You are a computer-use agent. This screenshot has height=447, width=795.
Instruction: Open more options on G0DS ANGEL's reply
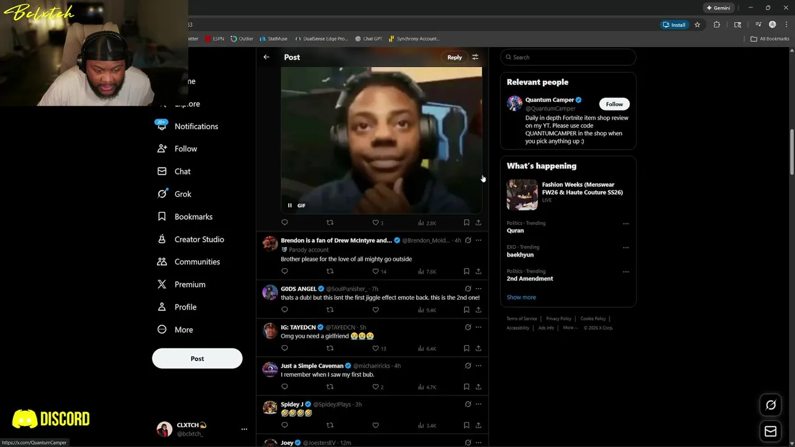click(478, 289)
